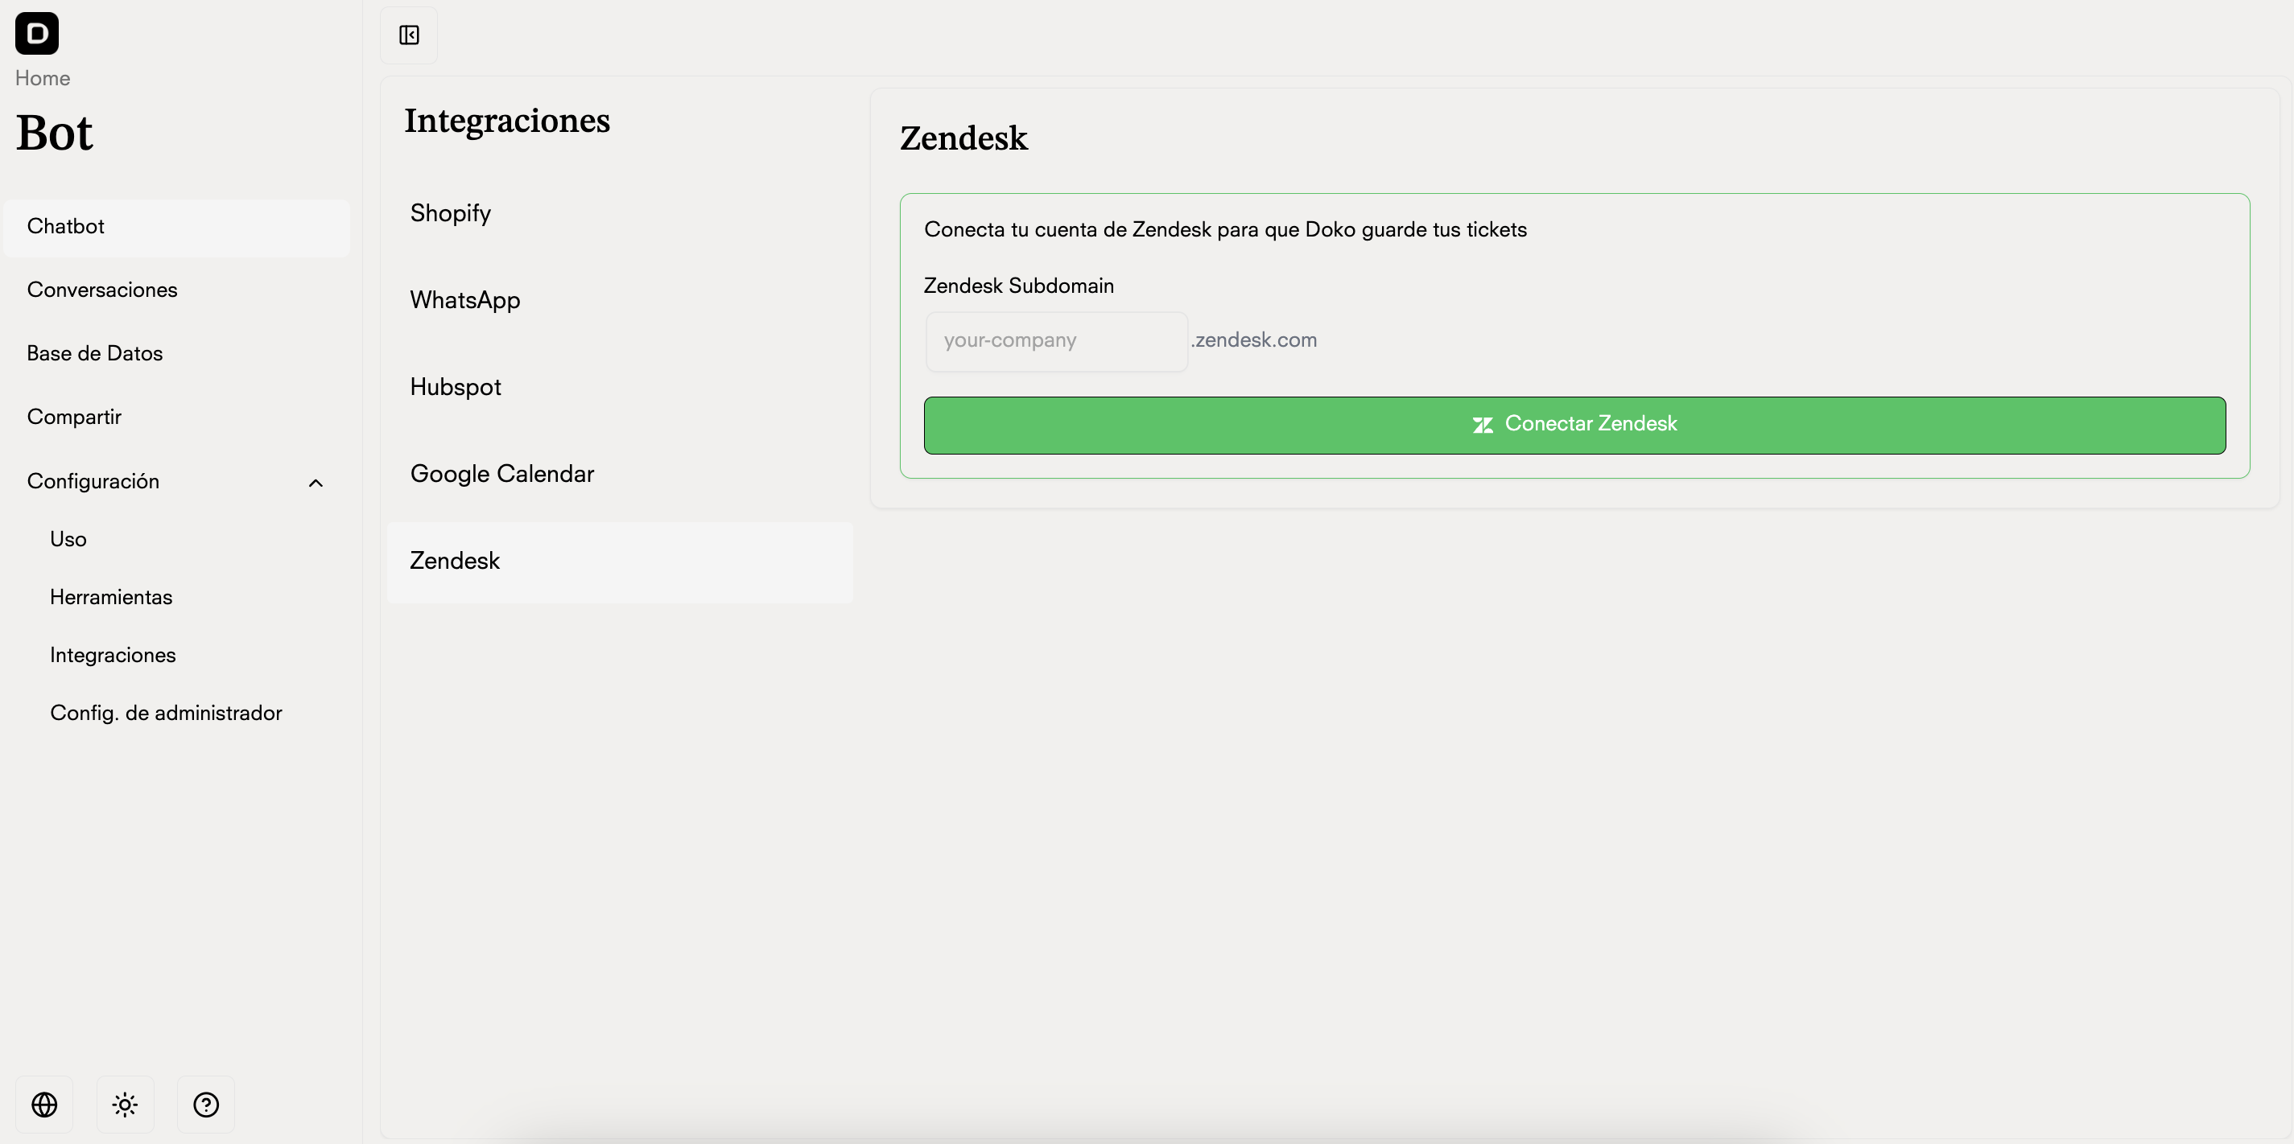Click the Doko logo above Home

coord(36,33)
